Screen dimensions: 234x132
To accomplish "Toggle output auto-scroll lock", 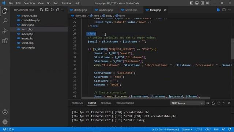I will coord(213,103).
